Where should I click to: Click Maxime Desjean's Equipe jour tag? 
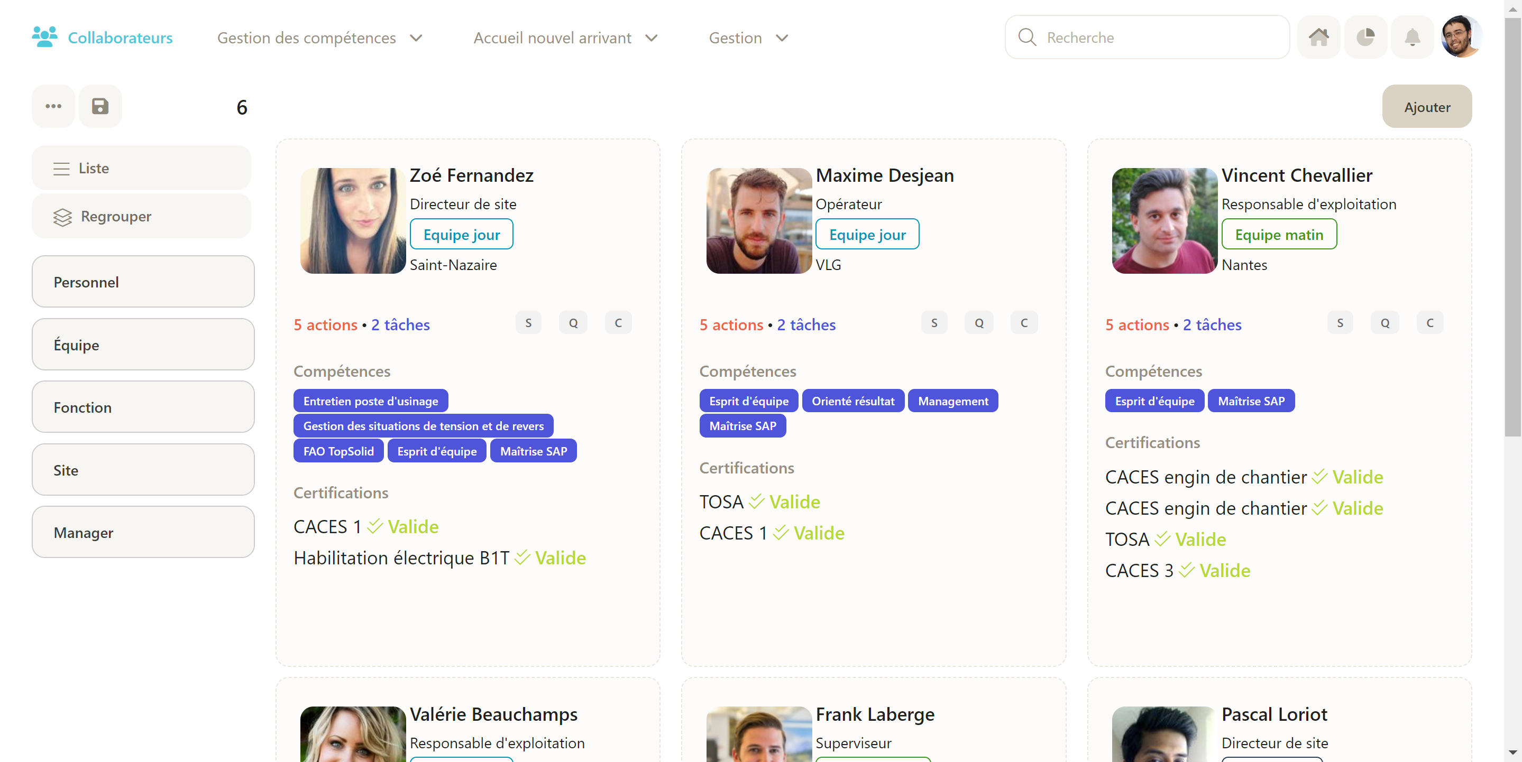[867, 234]
